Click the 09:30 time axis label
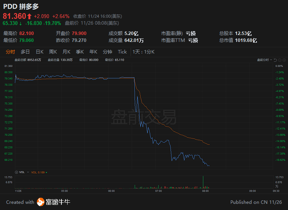The width and height of the screenshot is (288, 210). click(276, 191)
